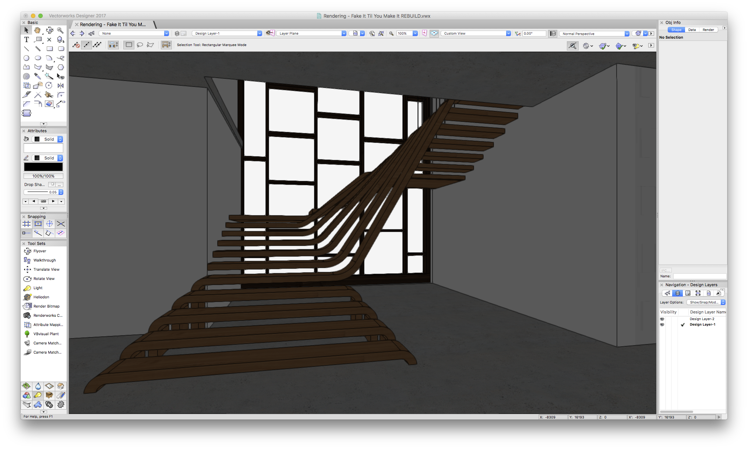The height and width of the screenshot is (449, 748).
Task: Toggle Snap to Grid
Action: (27, 224)
